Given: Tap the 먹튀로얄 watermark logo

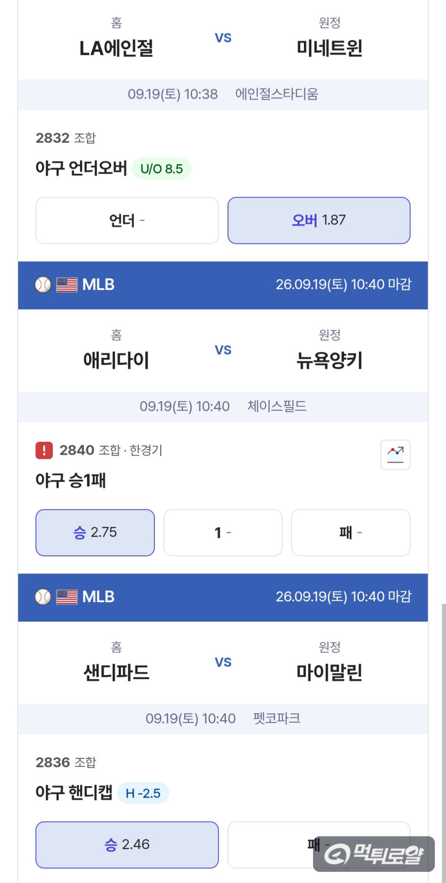Looking at the screenshot, I should 374,854.
